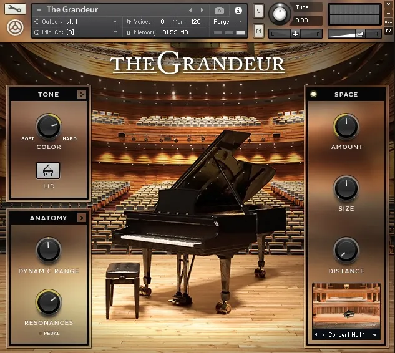Click the purge status indicator bars

[229, 32]
